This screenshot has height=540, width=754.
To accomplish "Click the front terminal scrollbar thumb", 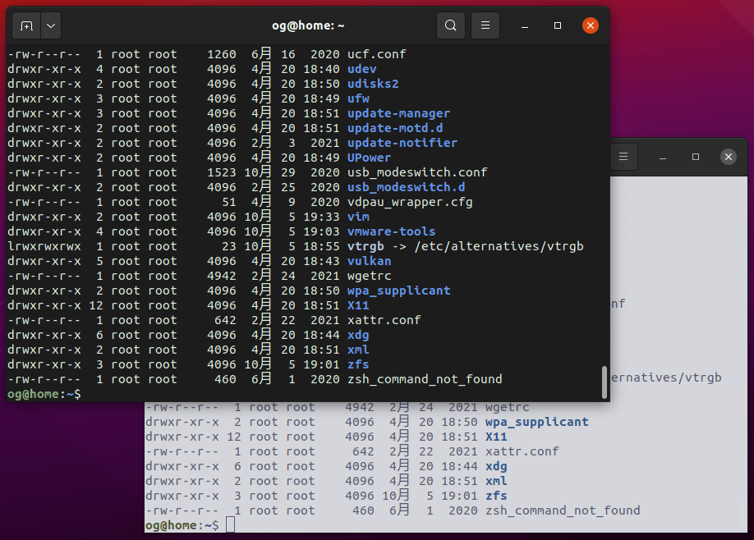I will pyautogui.click(x=605, y=382).
